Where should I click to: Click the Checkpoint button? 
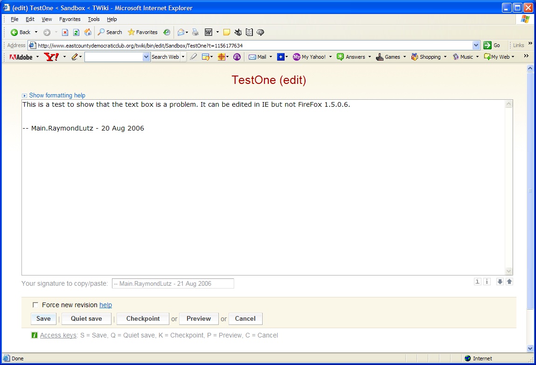tap(143, 318)
